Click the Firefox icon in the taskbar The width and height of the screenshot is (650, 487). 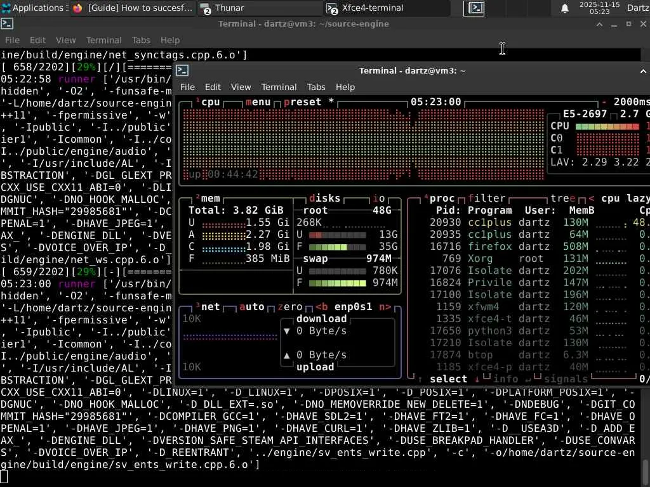(x=77, y=8)
